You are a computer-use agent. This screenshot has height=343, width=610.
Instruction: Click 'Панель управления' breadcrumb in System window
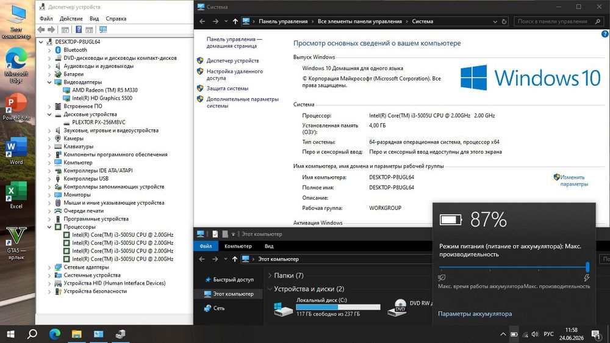(283, 21)
